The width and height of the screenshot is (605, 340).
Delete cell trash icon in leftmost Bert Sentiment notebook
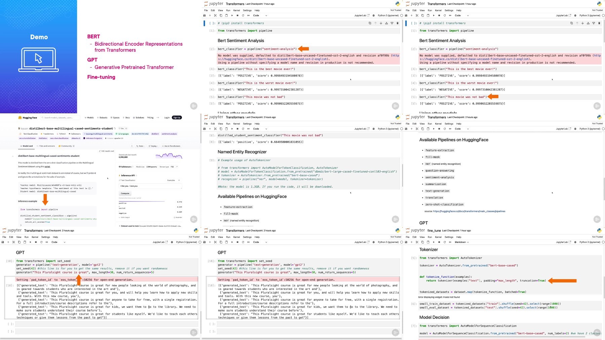(398, 23)
